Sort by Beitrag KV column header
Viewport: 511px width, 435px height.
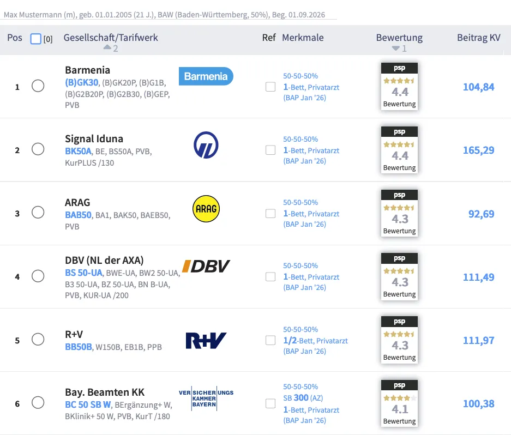(x=478, y=38)
